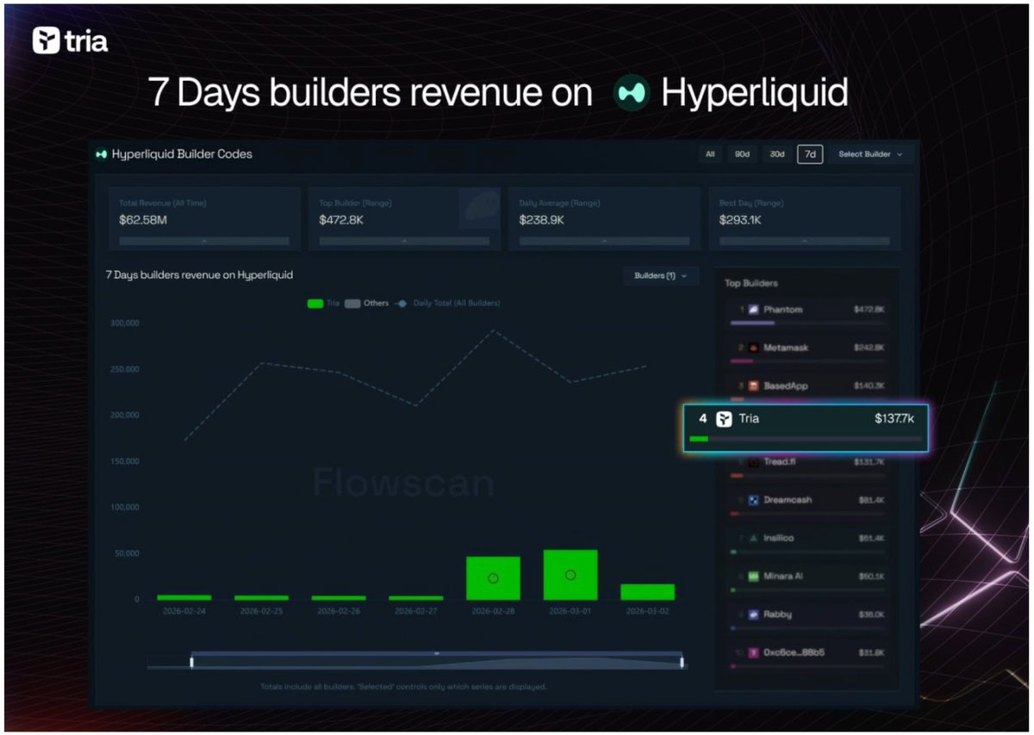Image resolution: width=1034 pixels, height=735 pixels.
Task: Click the Hyperliquid logo icon in the title
Action: (x=631, y=93)
